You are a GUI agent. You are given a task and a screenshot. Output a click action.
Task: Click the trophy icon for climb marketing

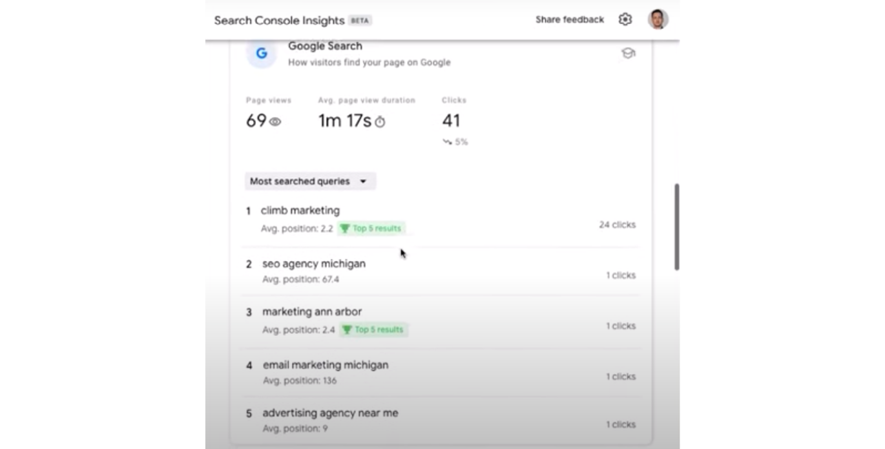click(x=345, y=228)
